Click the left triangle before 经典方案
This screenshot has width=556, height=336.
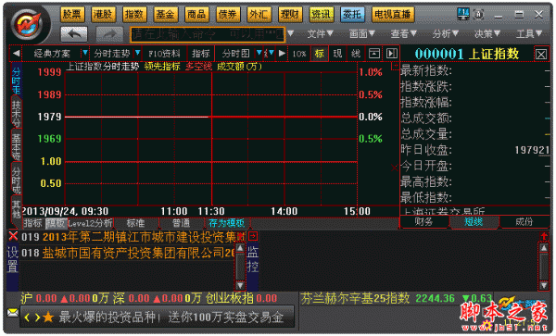(16, 54)
